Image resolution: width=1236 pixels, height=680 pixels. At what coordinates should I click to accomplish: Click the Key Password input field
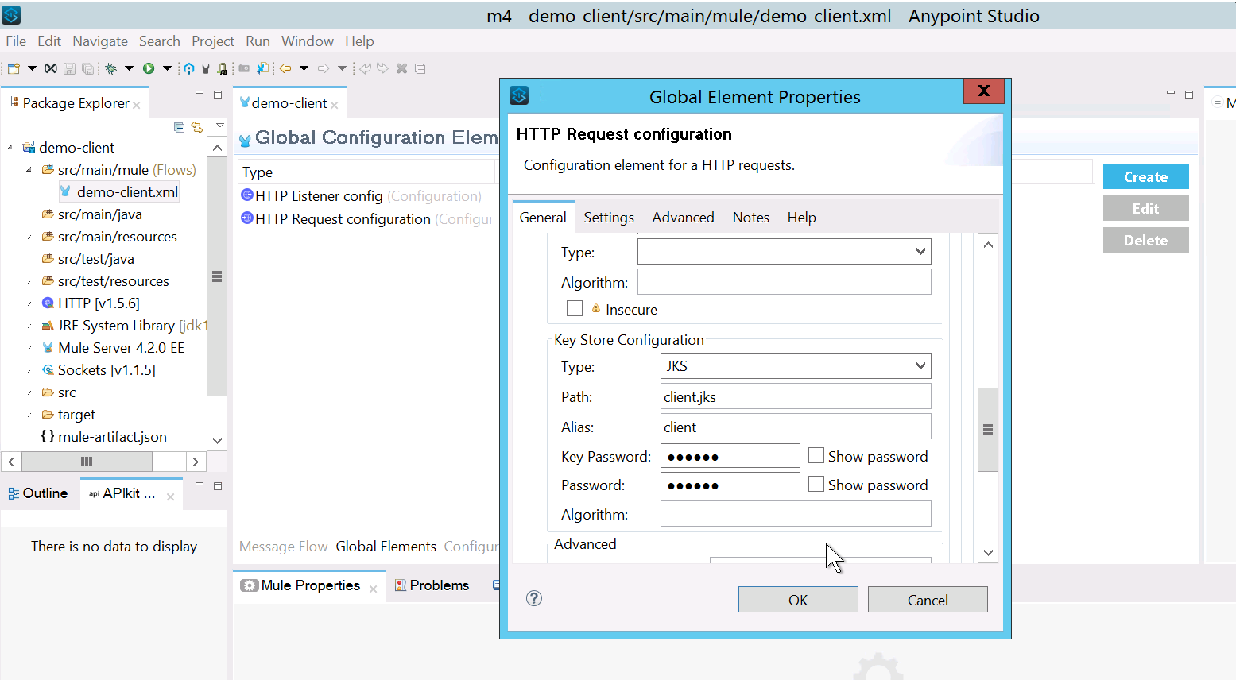pos(730,456)
